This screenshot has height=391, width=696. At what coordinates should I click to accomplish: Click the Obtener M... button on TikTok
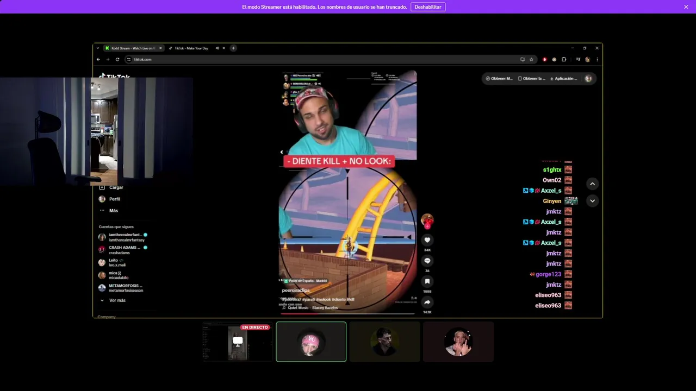pos(499,78)
